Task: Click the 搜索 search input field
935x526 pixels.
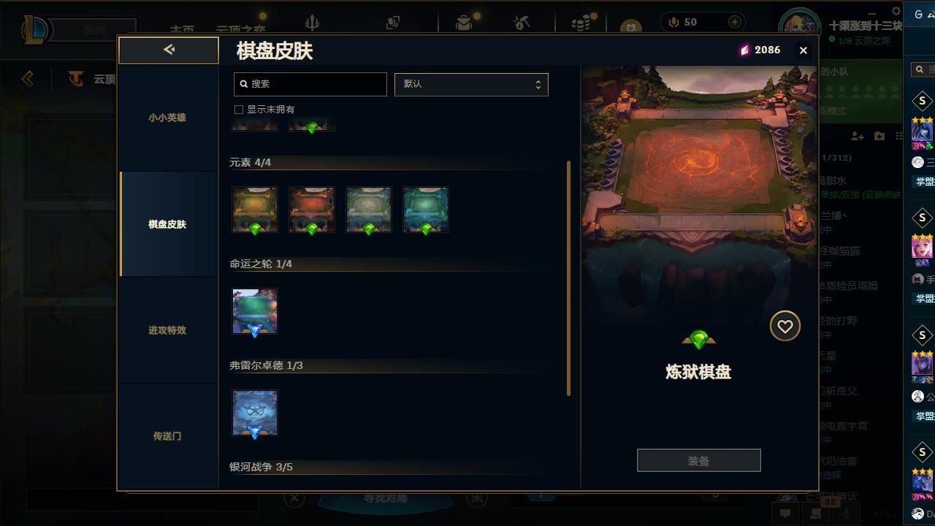Action: (310, 84)
